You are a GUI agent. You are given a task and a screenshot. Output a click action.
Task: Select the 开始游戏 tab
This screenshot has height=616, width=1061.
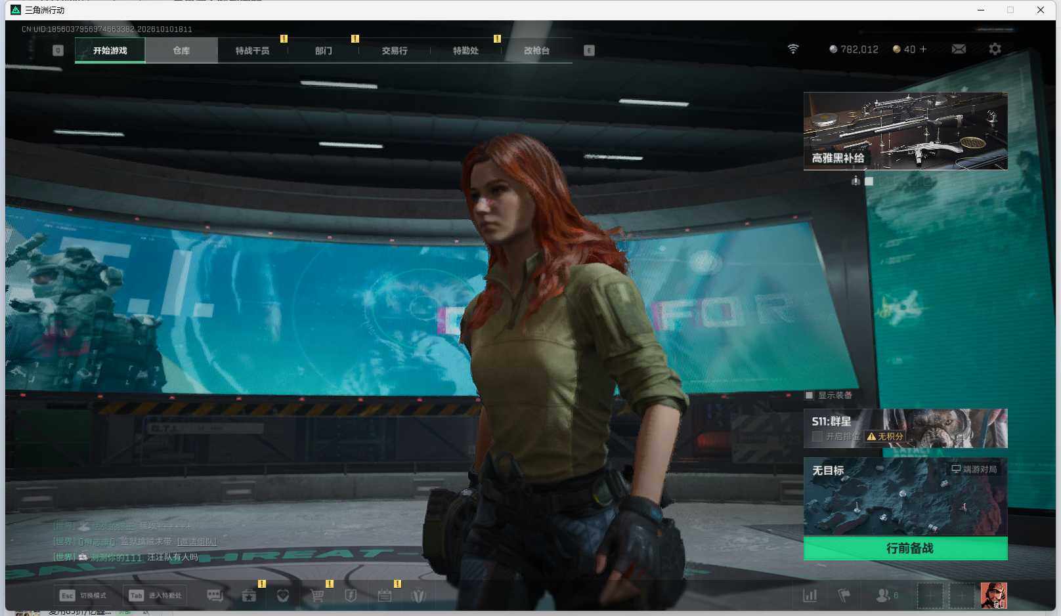point(110,51)
